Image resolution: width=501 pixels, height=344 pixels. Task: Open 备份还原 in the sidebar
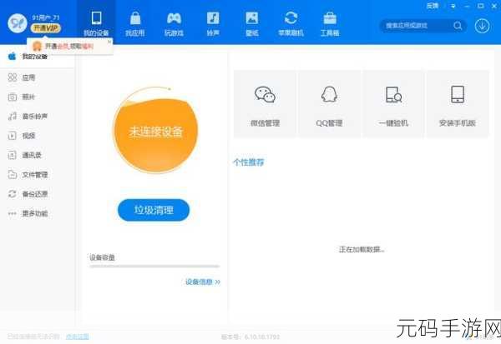coord(38,194)
